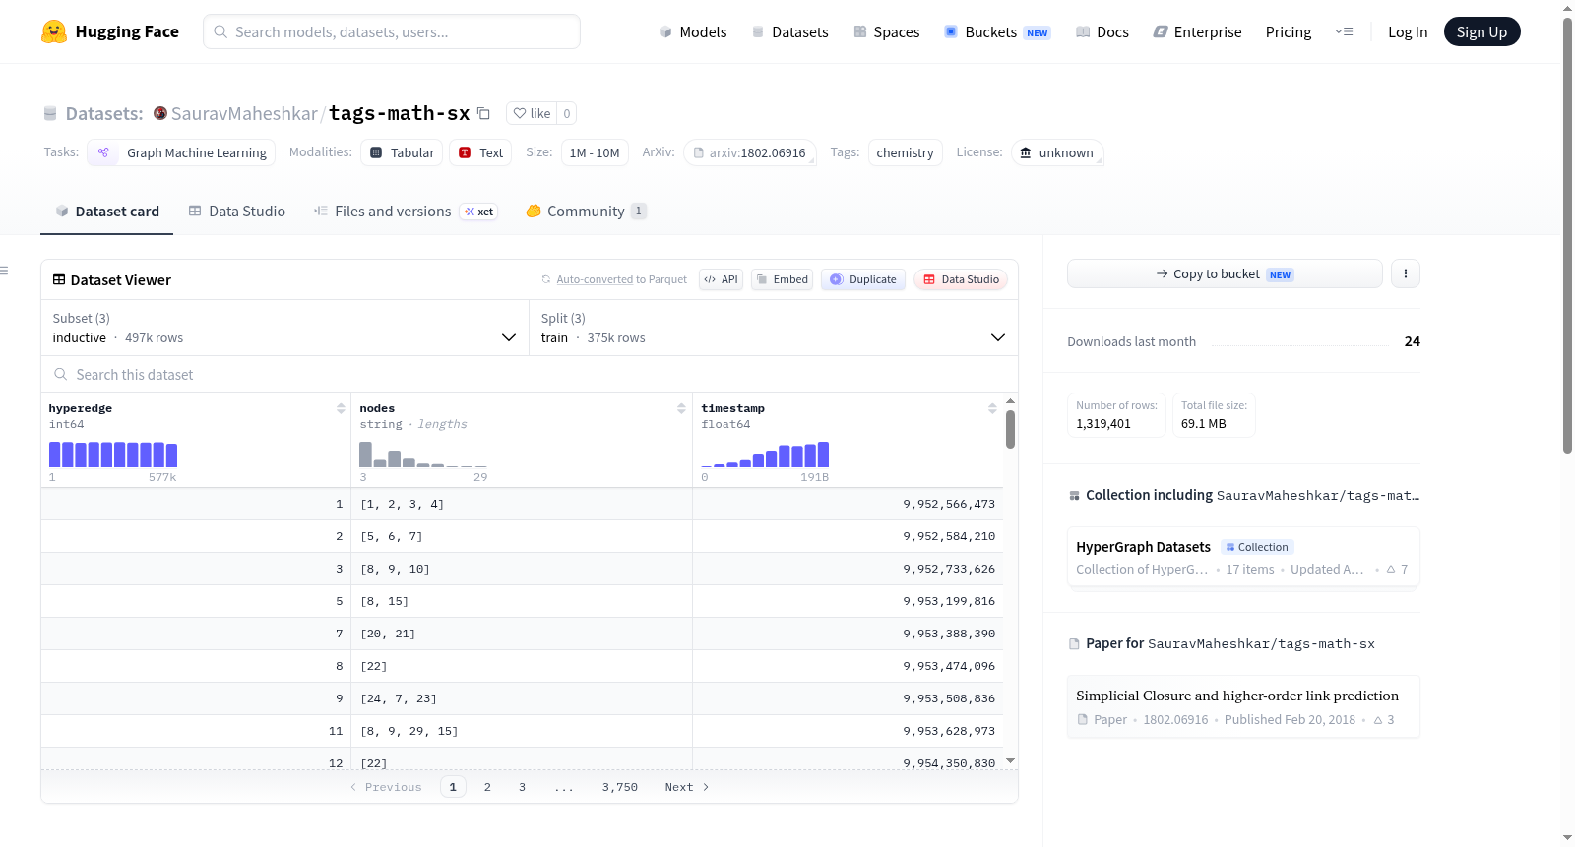Click the nodes lengths histogram

[423, 454]
